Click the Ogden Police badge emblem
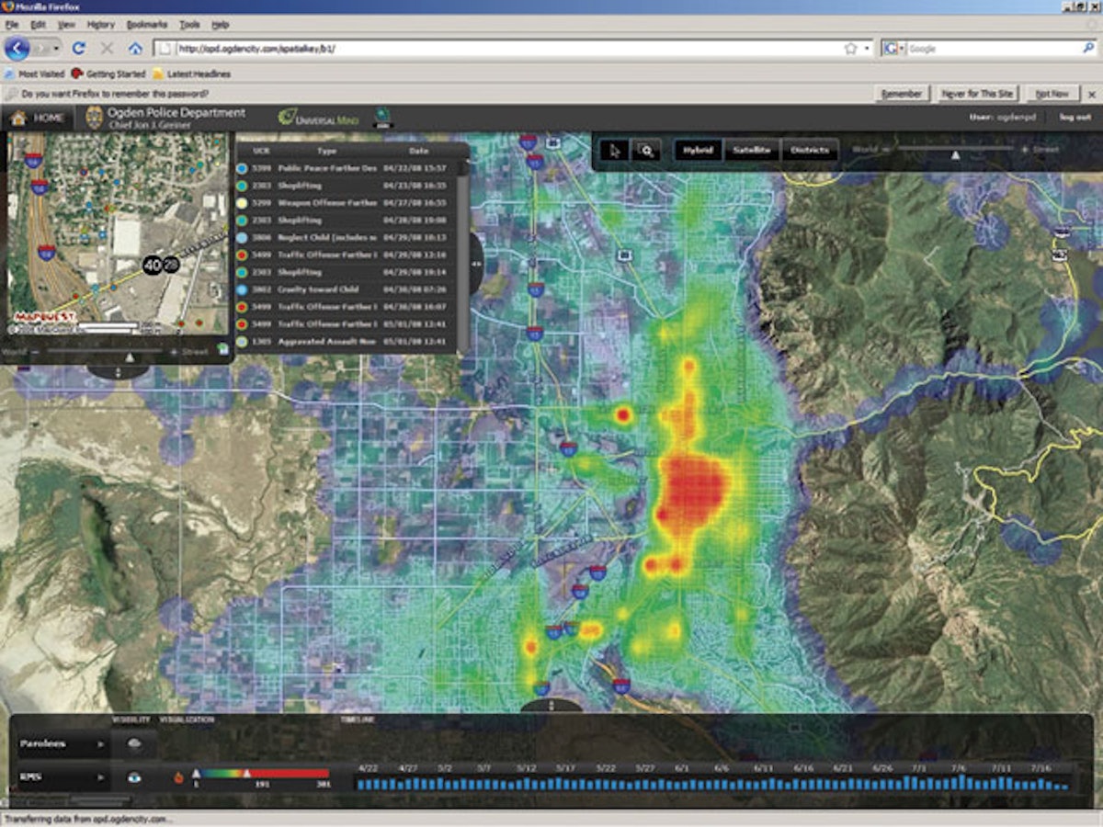Screen dimensions: 1103x827 pyautogui.click(x=94, y=118)
